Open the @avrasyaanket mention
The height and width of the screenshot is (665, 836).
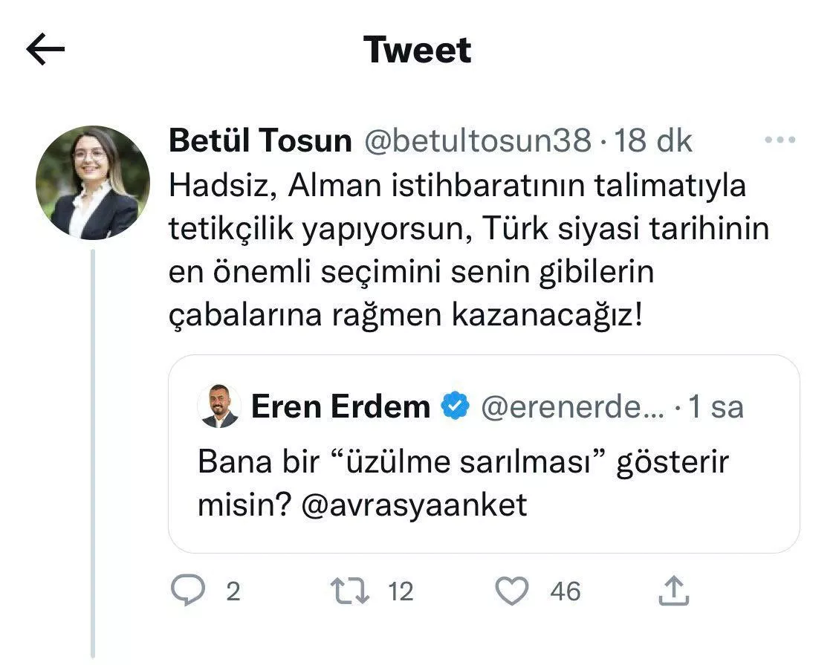[x=415, y=505]
